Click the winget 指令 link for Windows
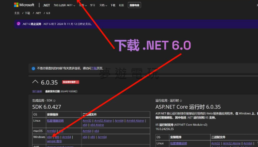 click(x=54, y=141)
